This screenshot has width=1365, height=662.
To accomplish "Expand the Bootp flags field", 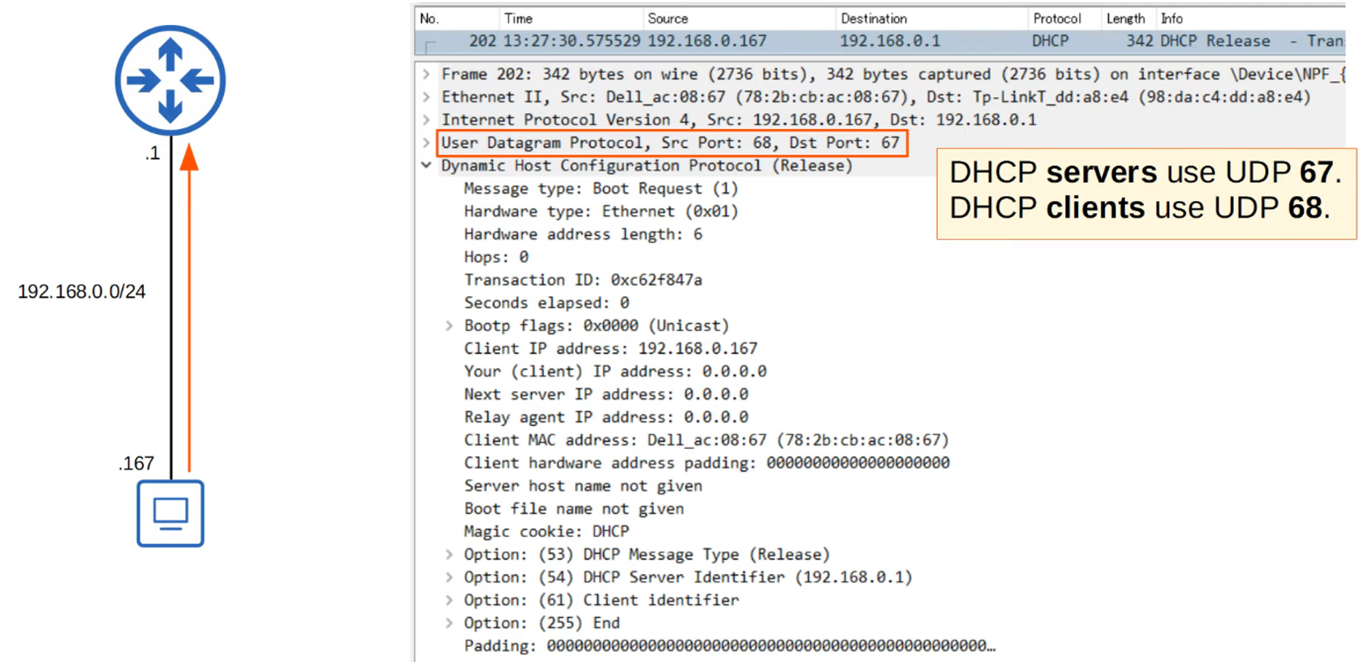I will point(449,326).
